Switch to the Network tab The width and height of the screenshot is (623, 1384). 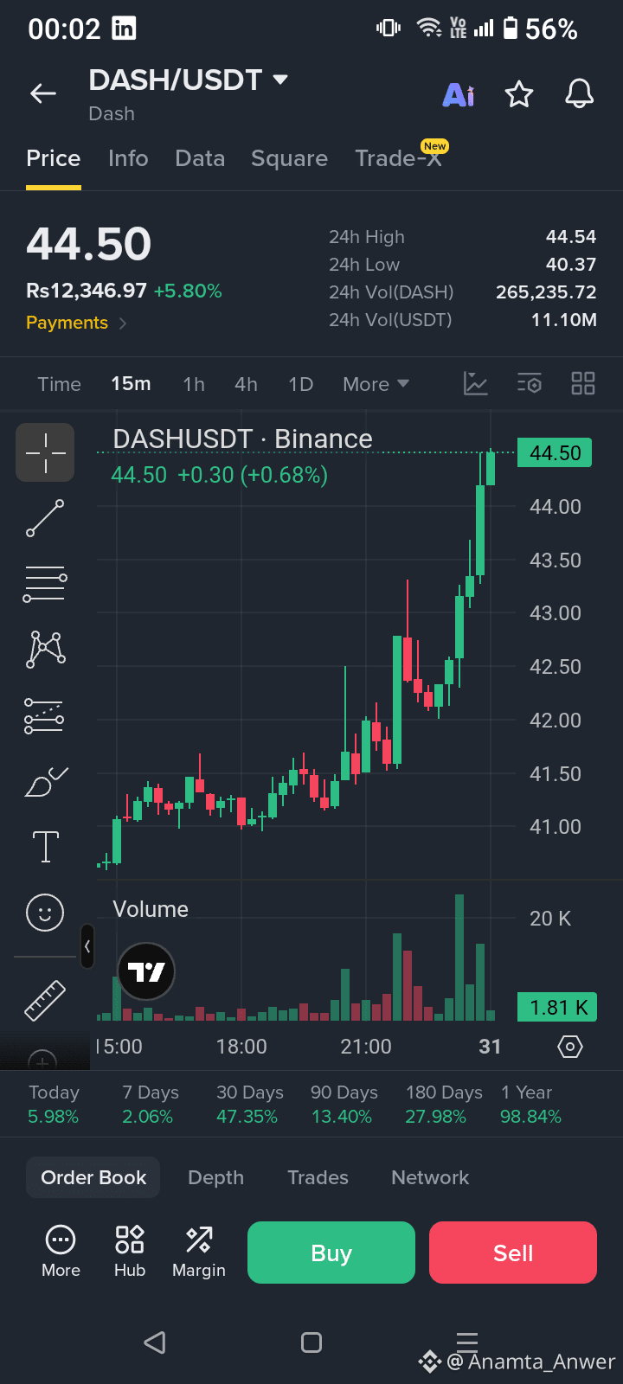coord(430,1177)
